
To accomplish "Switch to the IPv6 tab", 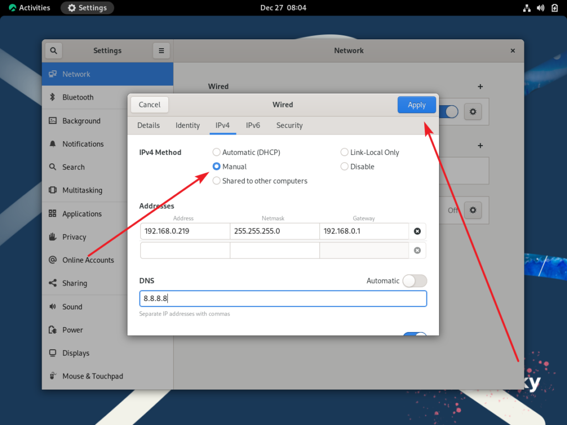I will pyautogui.click(x=253, y=125).
